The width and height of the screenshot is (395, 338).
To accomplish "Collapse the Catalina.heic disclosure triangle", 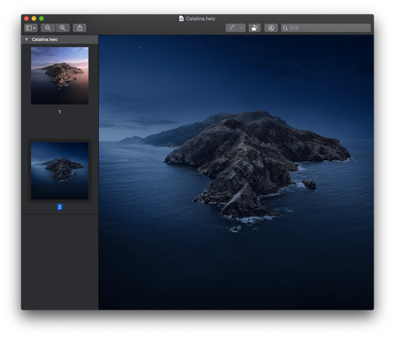I will (x=27, y=39).
